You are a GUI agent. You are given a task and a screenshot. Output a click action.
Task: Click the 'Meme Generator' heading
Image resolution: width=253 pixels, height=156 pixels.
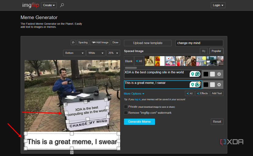click(39, 18)
